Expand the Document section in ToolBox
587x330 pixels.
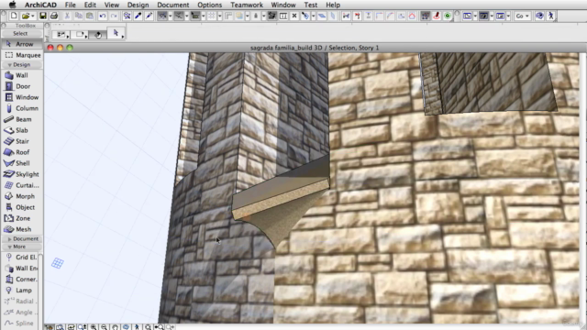tap(22, 238)
